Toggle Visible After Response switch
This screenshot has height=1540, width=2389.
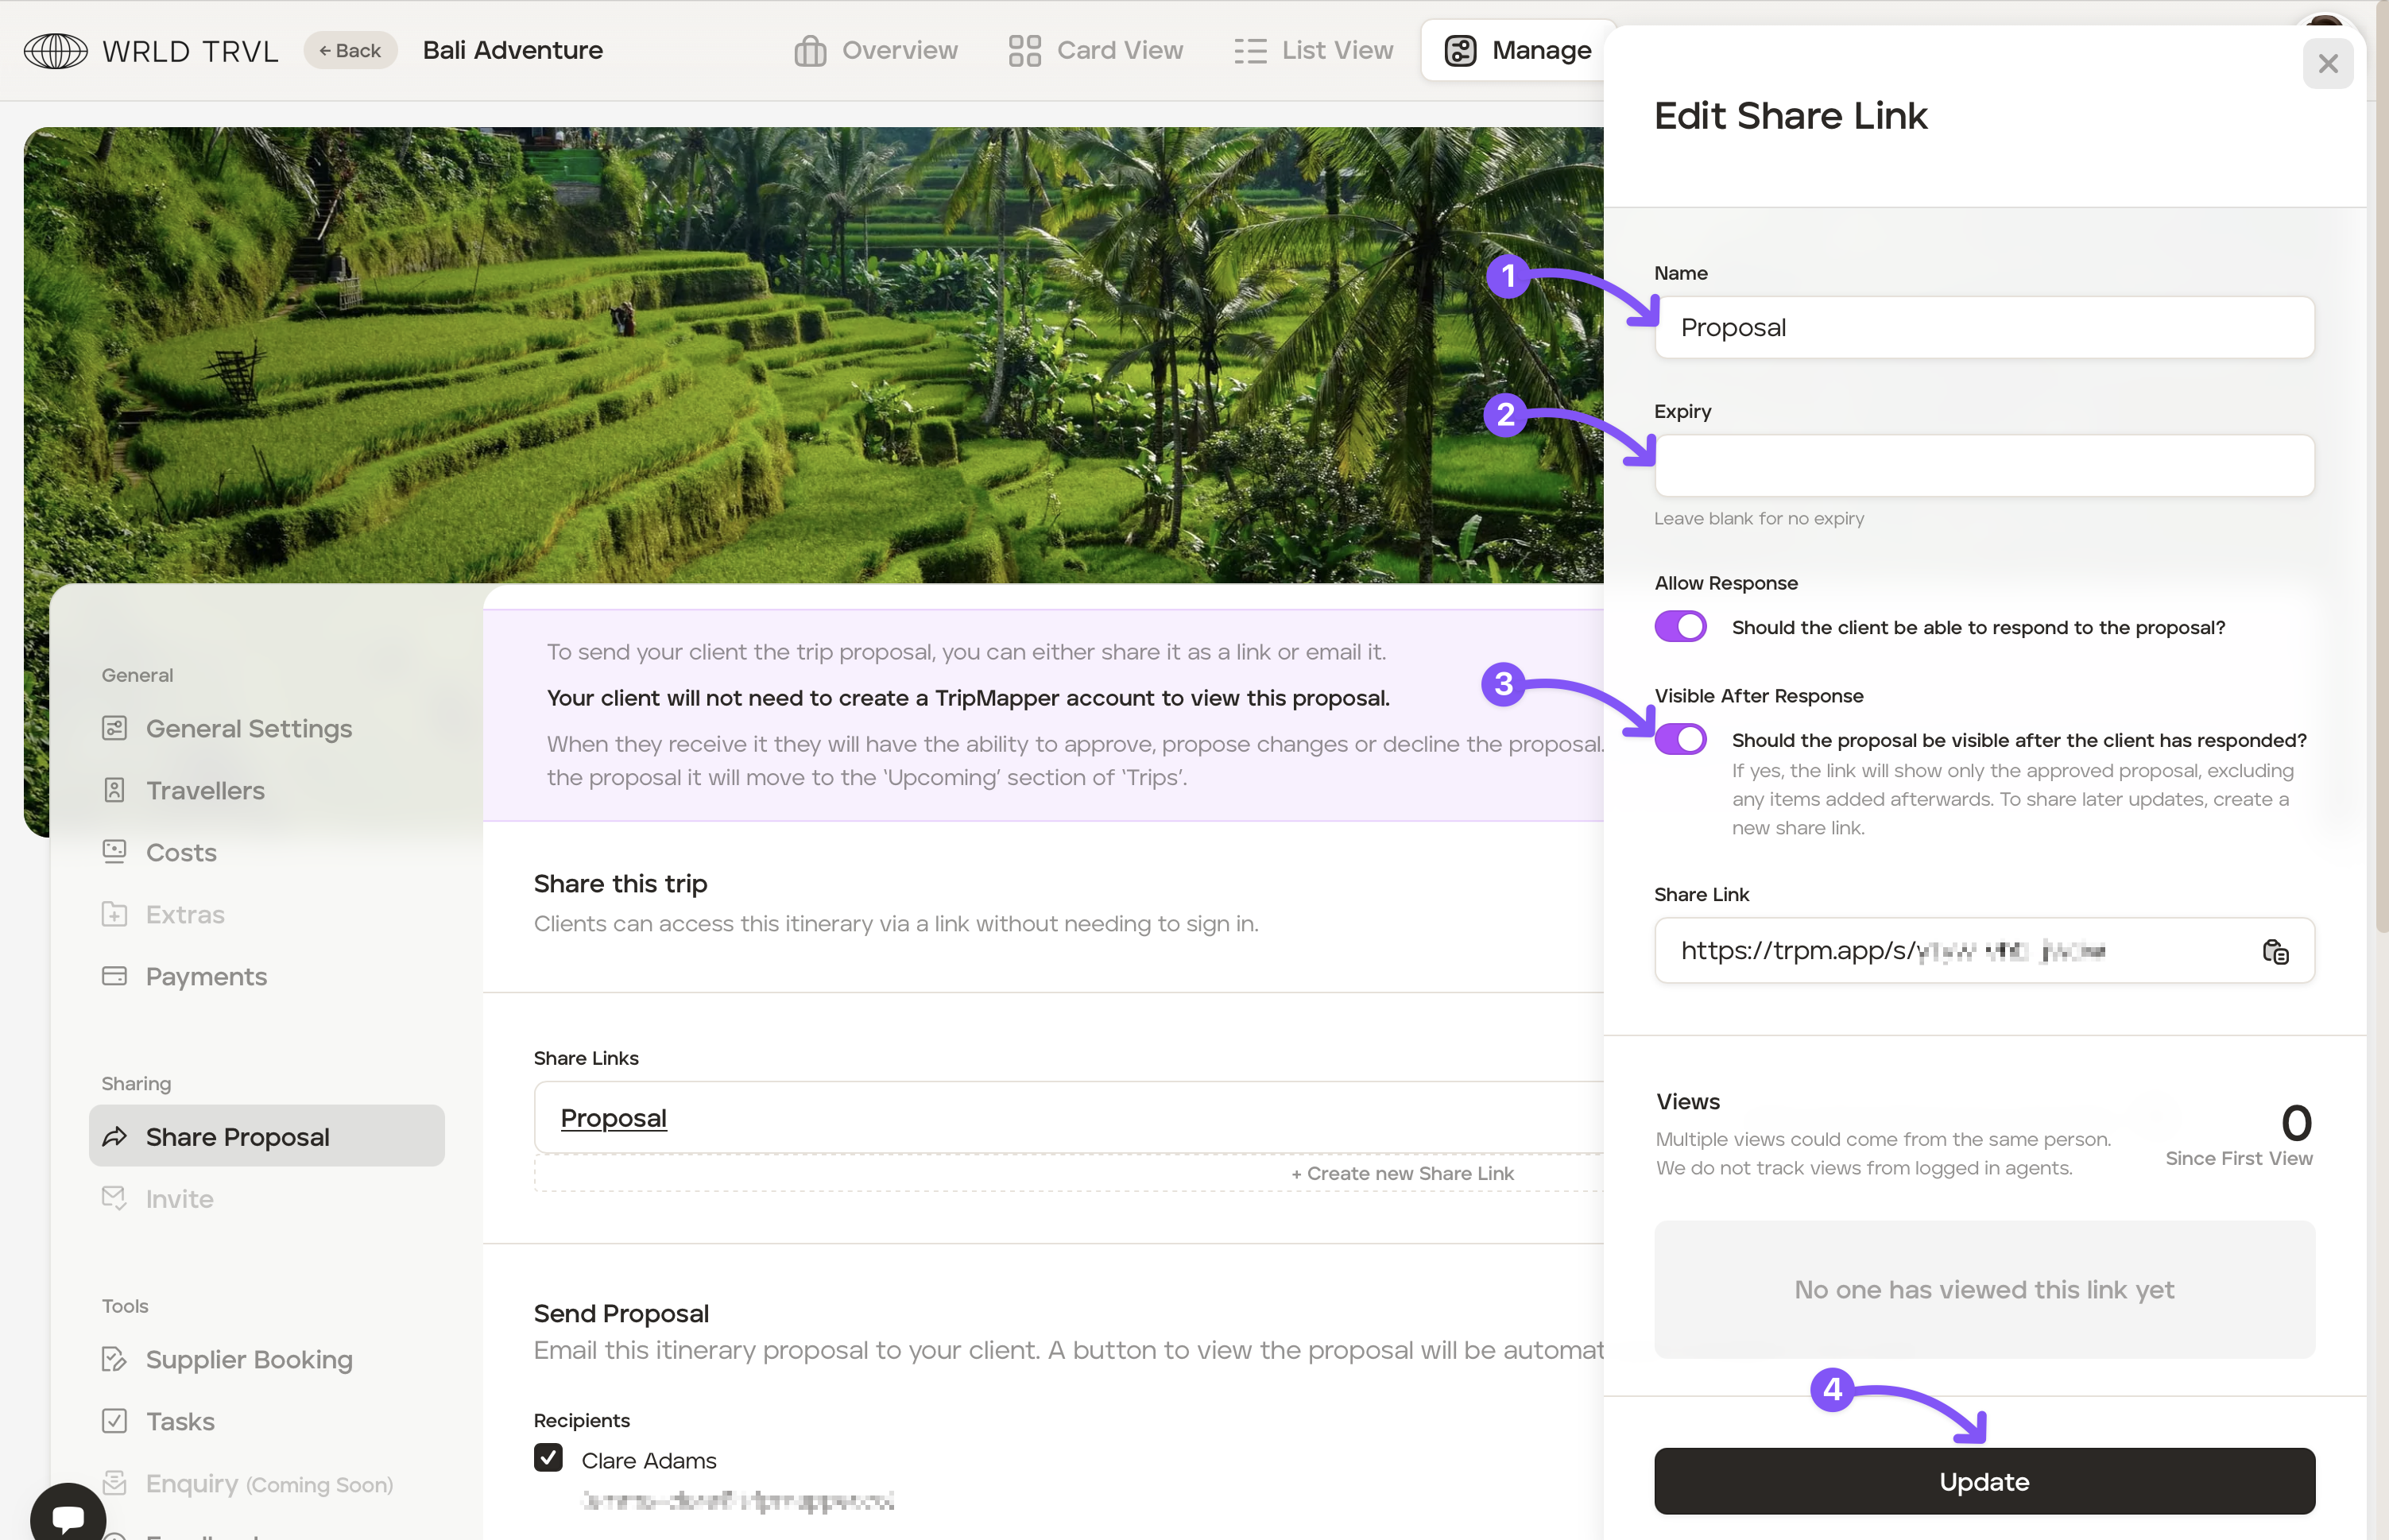tap(1680, 740)
